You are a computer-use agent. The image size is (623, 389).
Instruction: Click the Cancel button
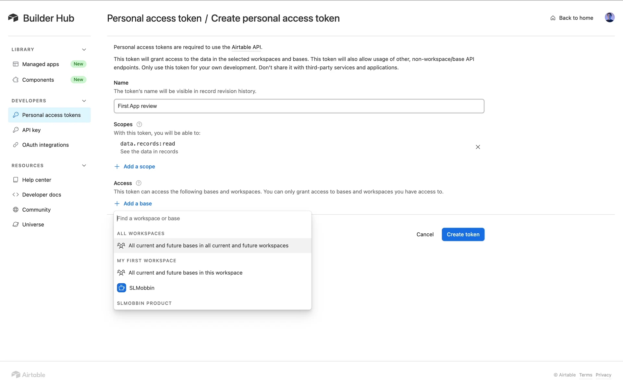(x=425, y=234)
